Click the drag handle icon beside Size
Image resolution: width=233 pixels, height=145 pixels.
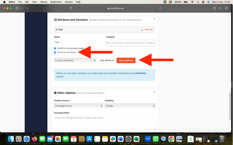point(56,30)
